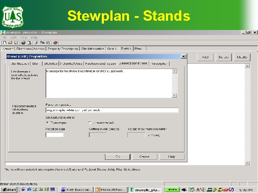Image resolution: width=258 pixels, height=193 pixels.
Task: Open the Statistics tab in dialog
Action: [x=51, y=64]
